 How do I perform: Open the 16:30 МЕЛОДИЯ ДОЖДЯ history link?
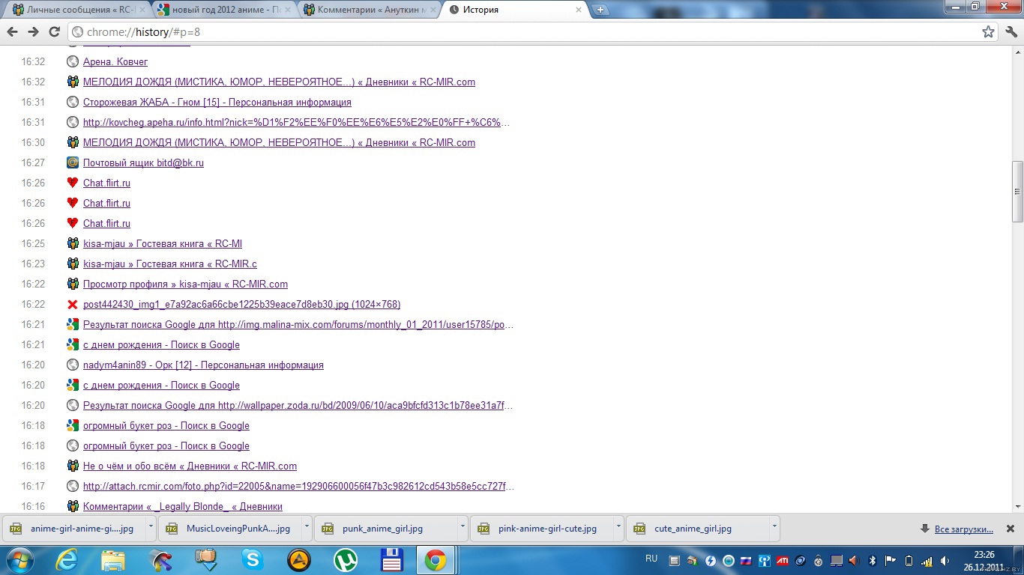coord(279,143)
